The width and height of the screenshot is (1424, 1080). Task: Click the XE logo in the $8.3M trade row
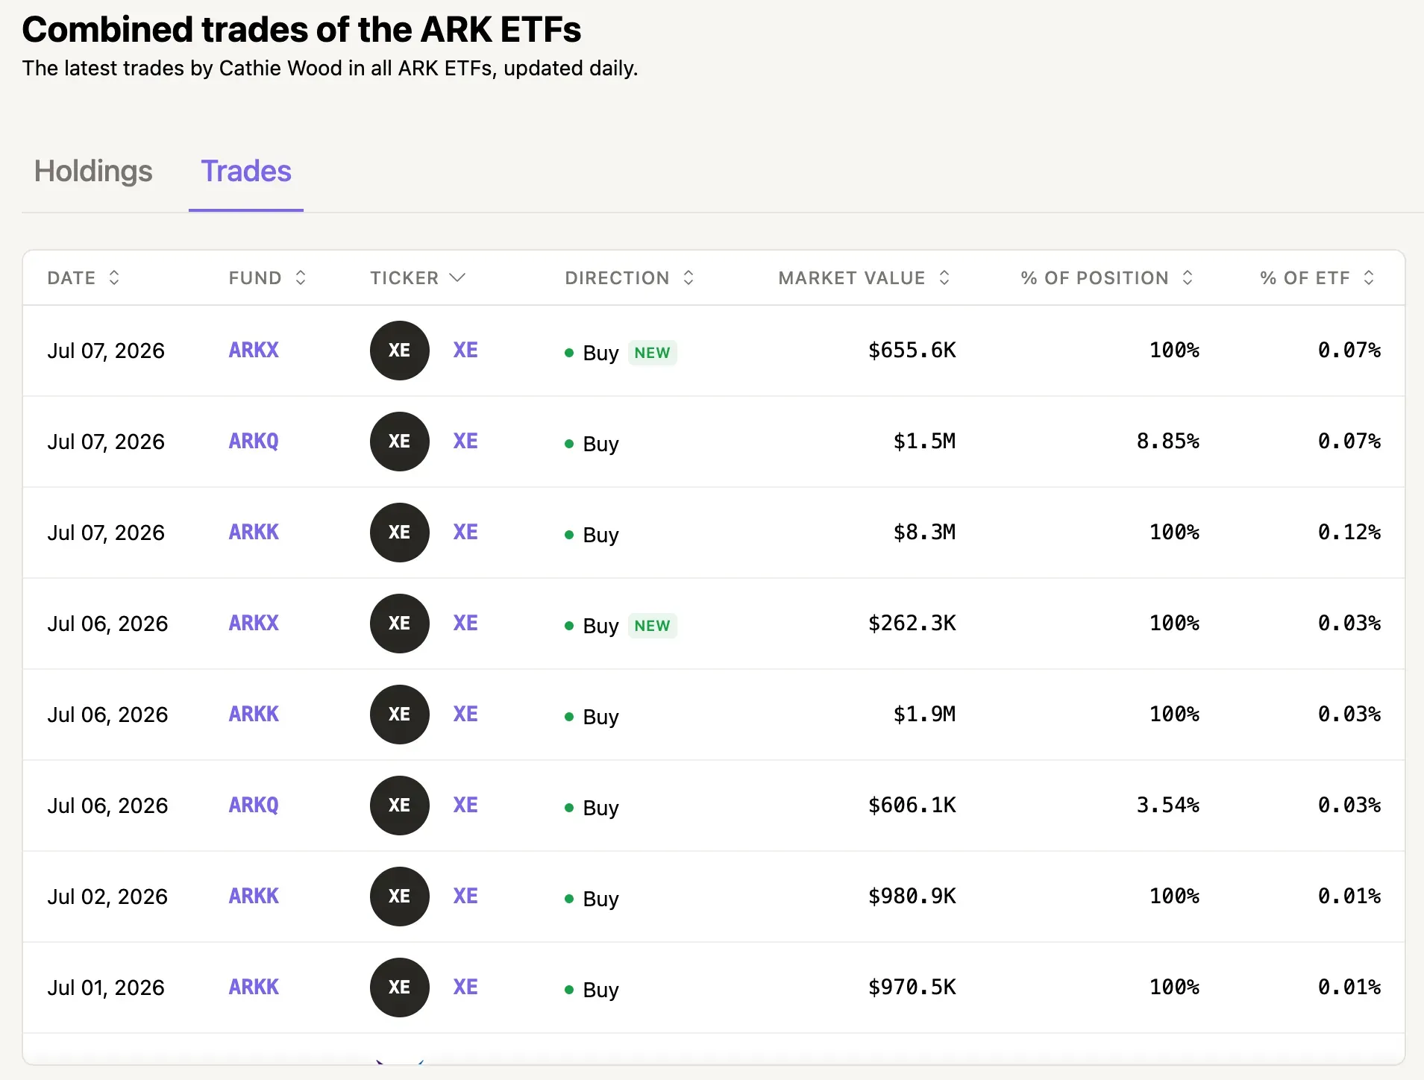[x=399, y=533]
